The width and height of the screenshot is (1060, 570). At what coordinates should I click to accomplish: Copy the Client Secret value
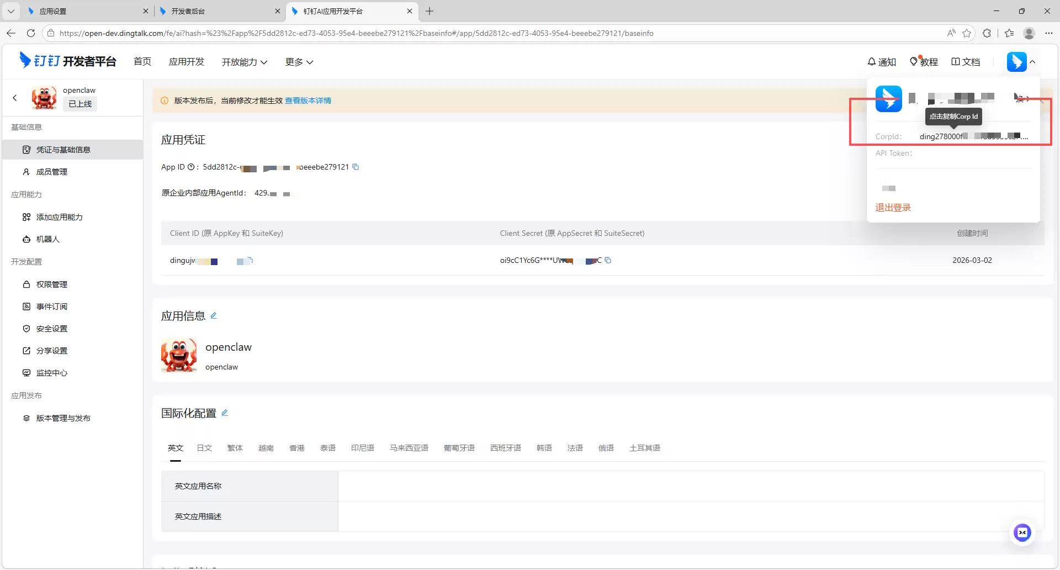pos(608,260)
